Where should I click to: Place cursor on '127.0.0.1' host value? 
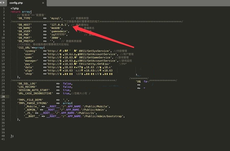pos(59,25)
